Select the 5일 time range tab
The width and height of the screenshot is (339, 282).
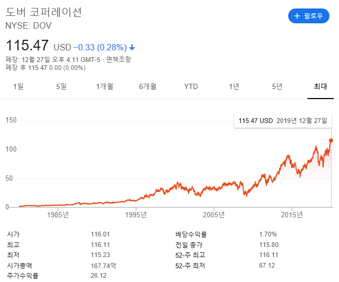61,86
